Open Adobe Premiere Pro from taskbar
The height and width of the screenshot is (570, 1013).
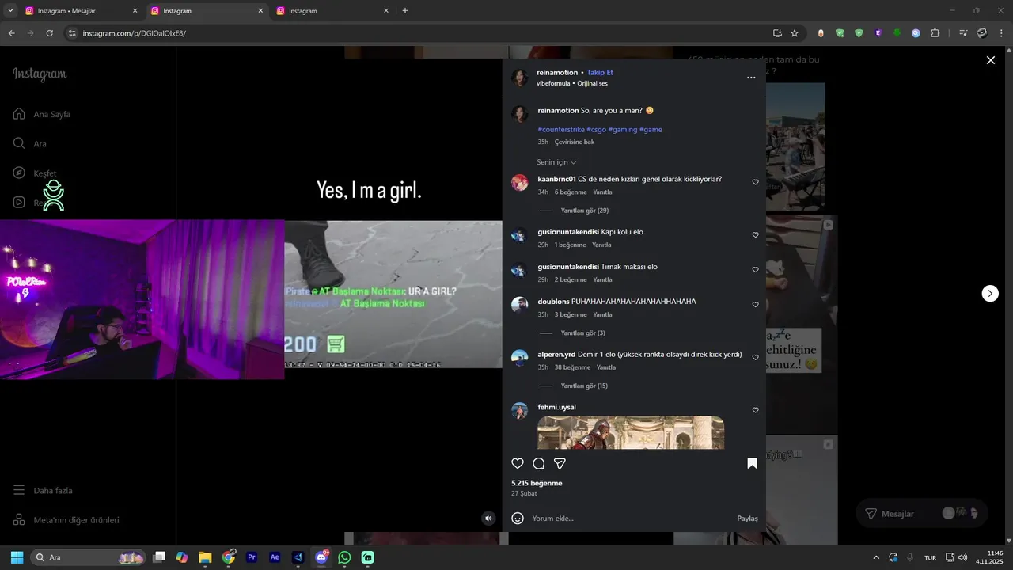252,557
